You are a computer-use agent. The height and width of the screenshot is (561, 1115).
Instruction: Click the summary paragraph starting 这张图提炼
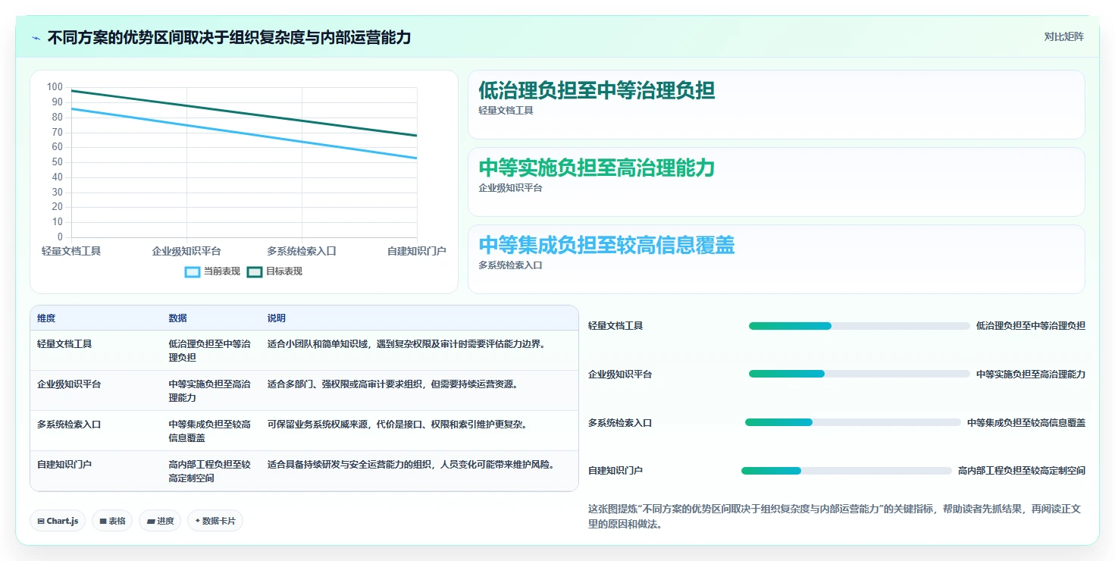pos(834,516)
